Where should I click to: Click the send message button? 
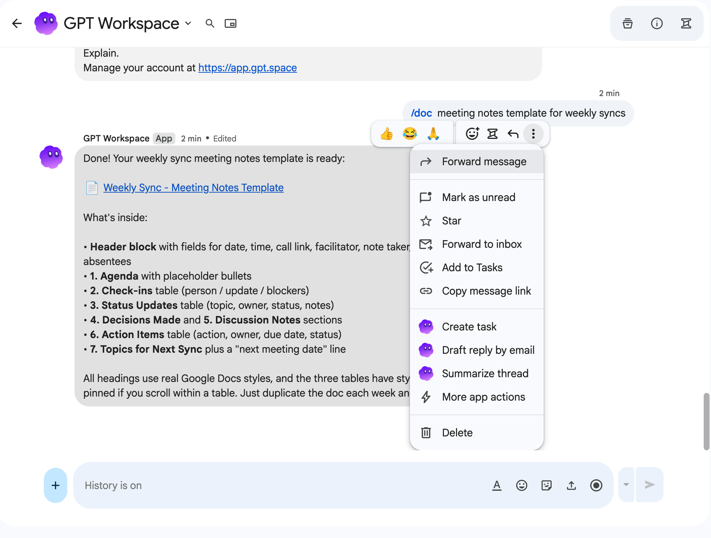point(650,485)
